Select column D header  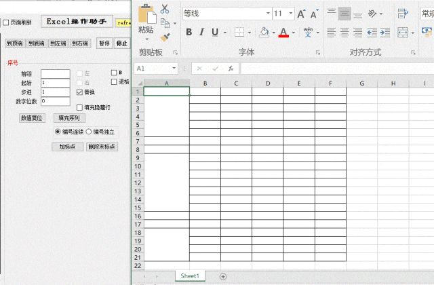click(x=268, y=83)
